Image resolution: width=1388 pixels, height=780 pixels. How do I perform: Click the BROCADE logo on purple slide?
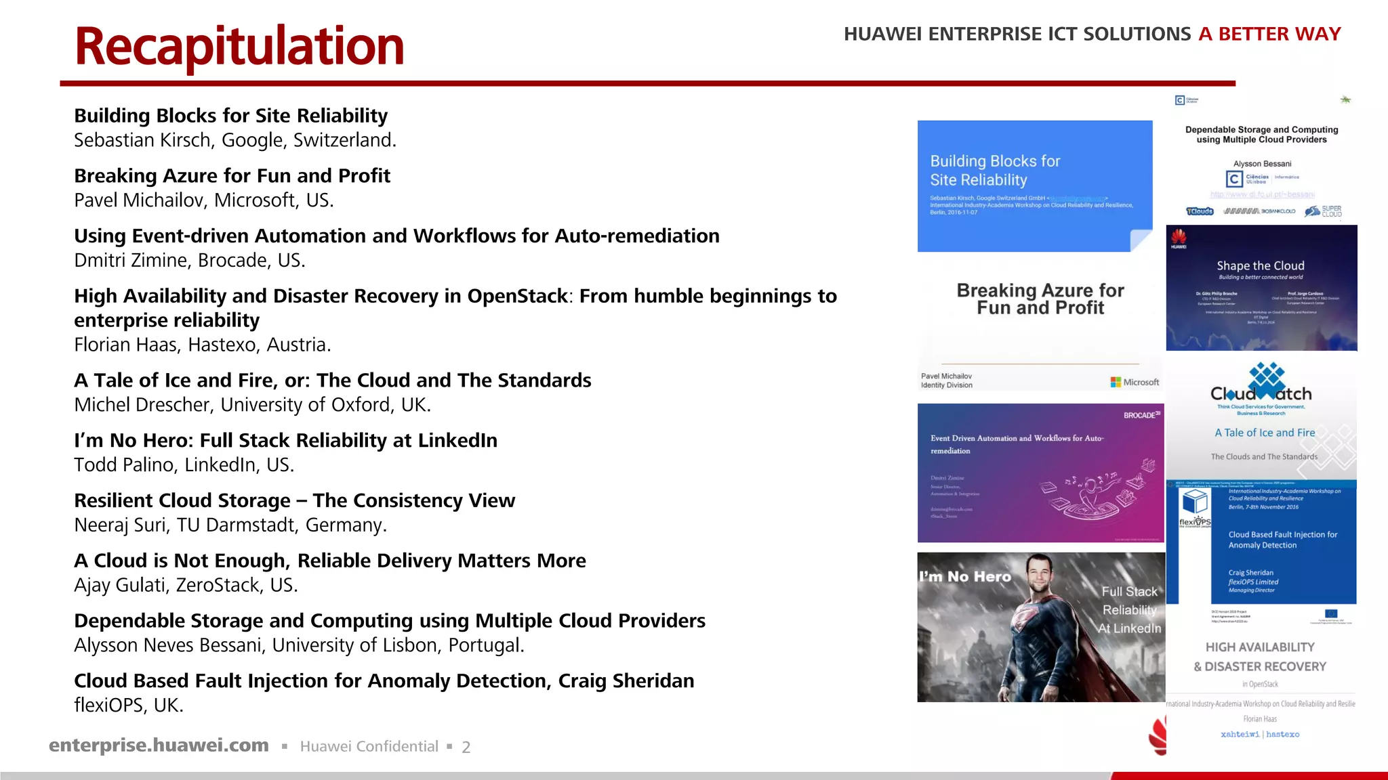coord(1141,415)
